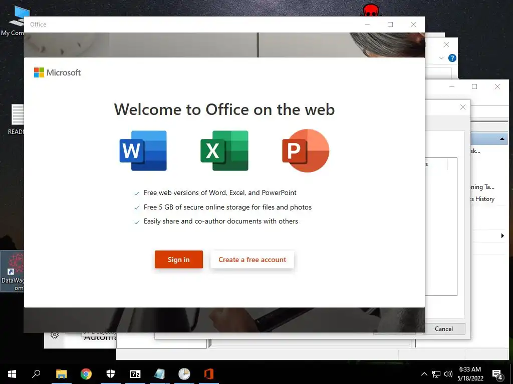Maximize the Office window
Viewport: 513px width, 384px height.
[390, 24]
